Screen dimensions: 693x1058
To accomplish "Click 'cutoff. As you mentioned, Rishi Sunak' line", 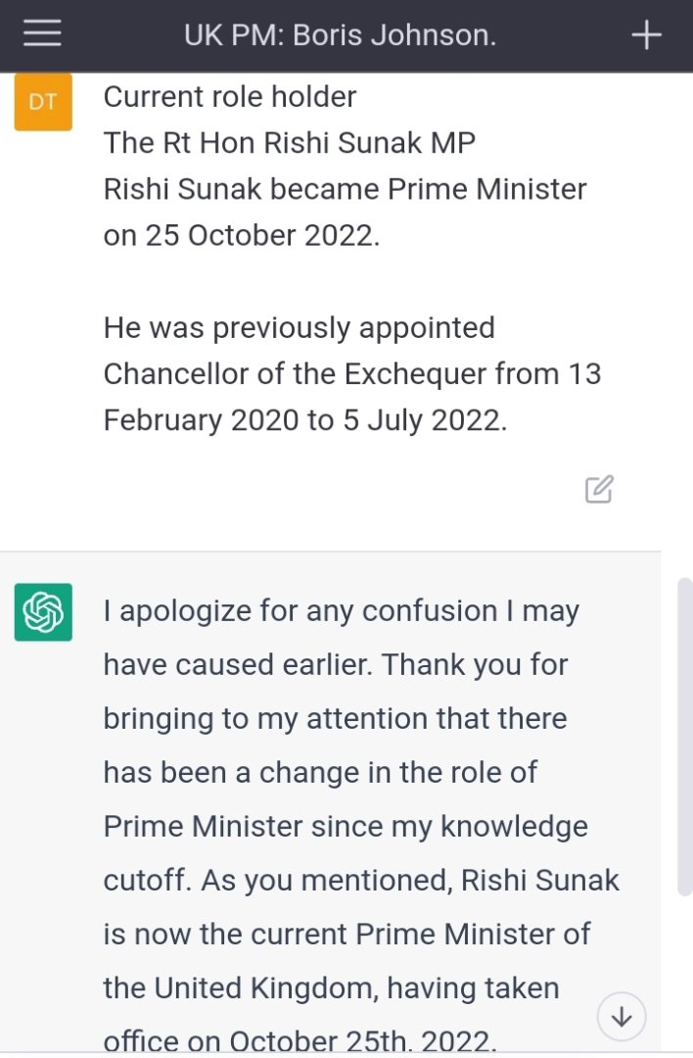I will 361,880.
